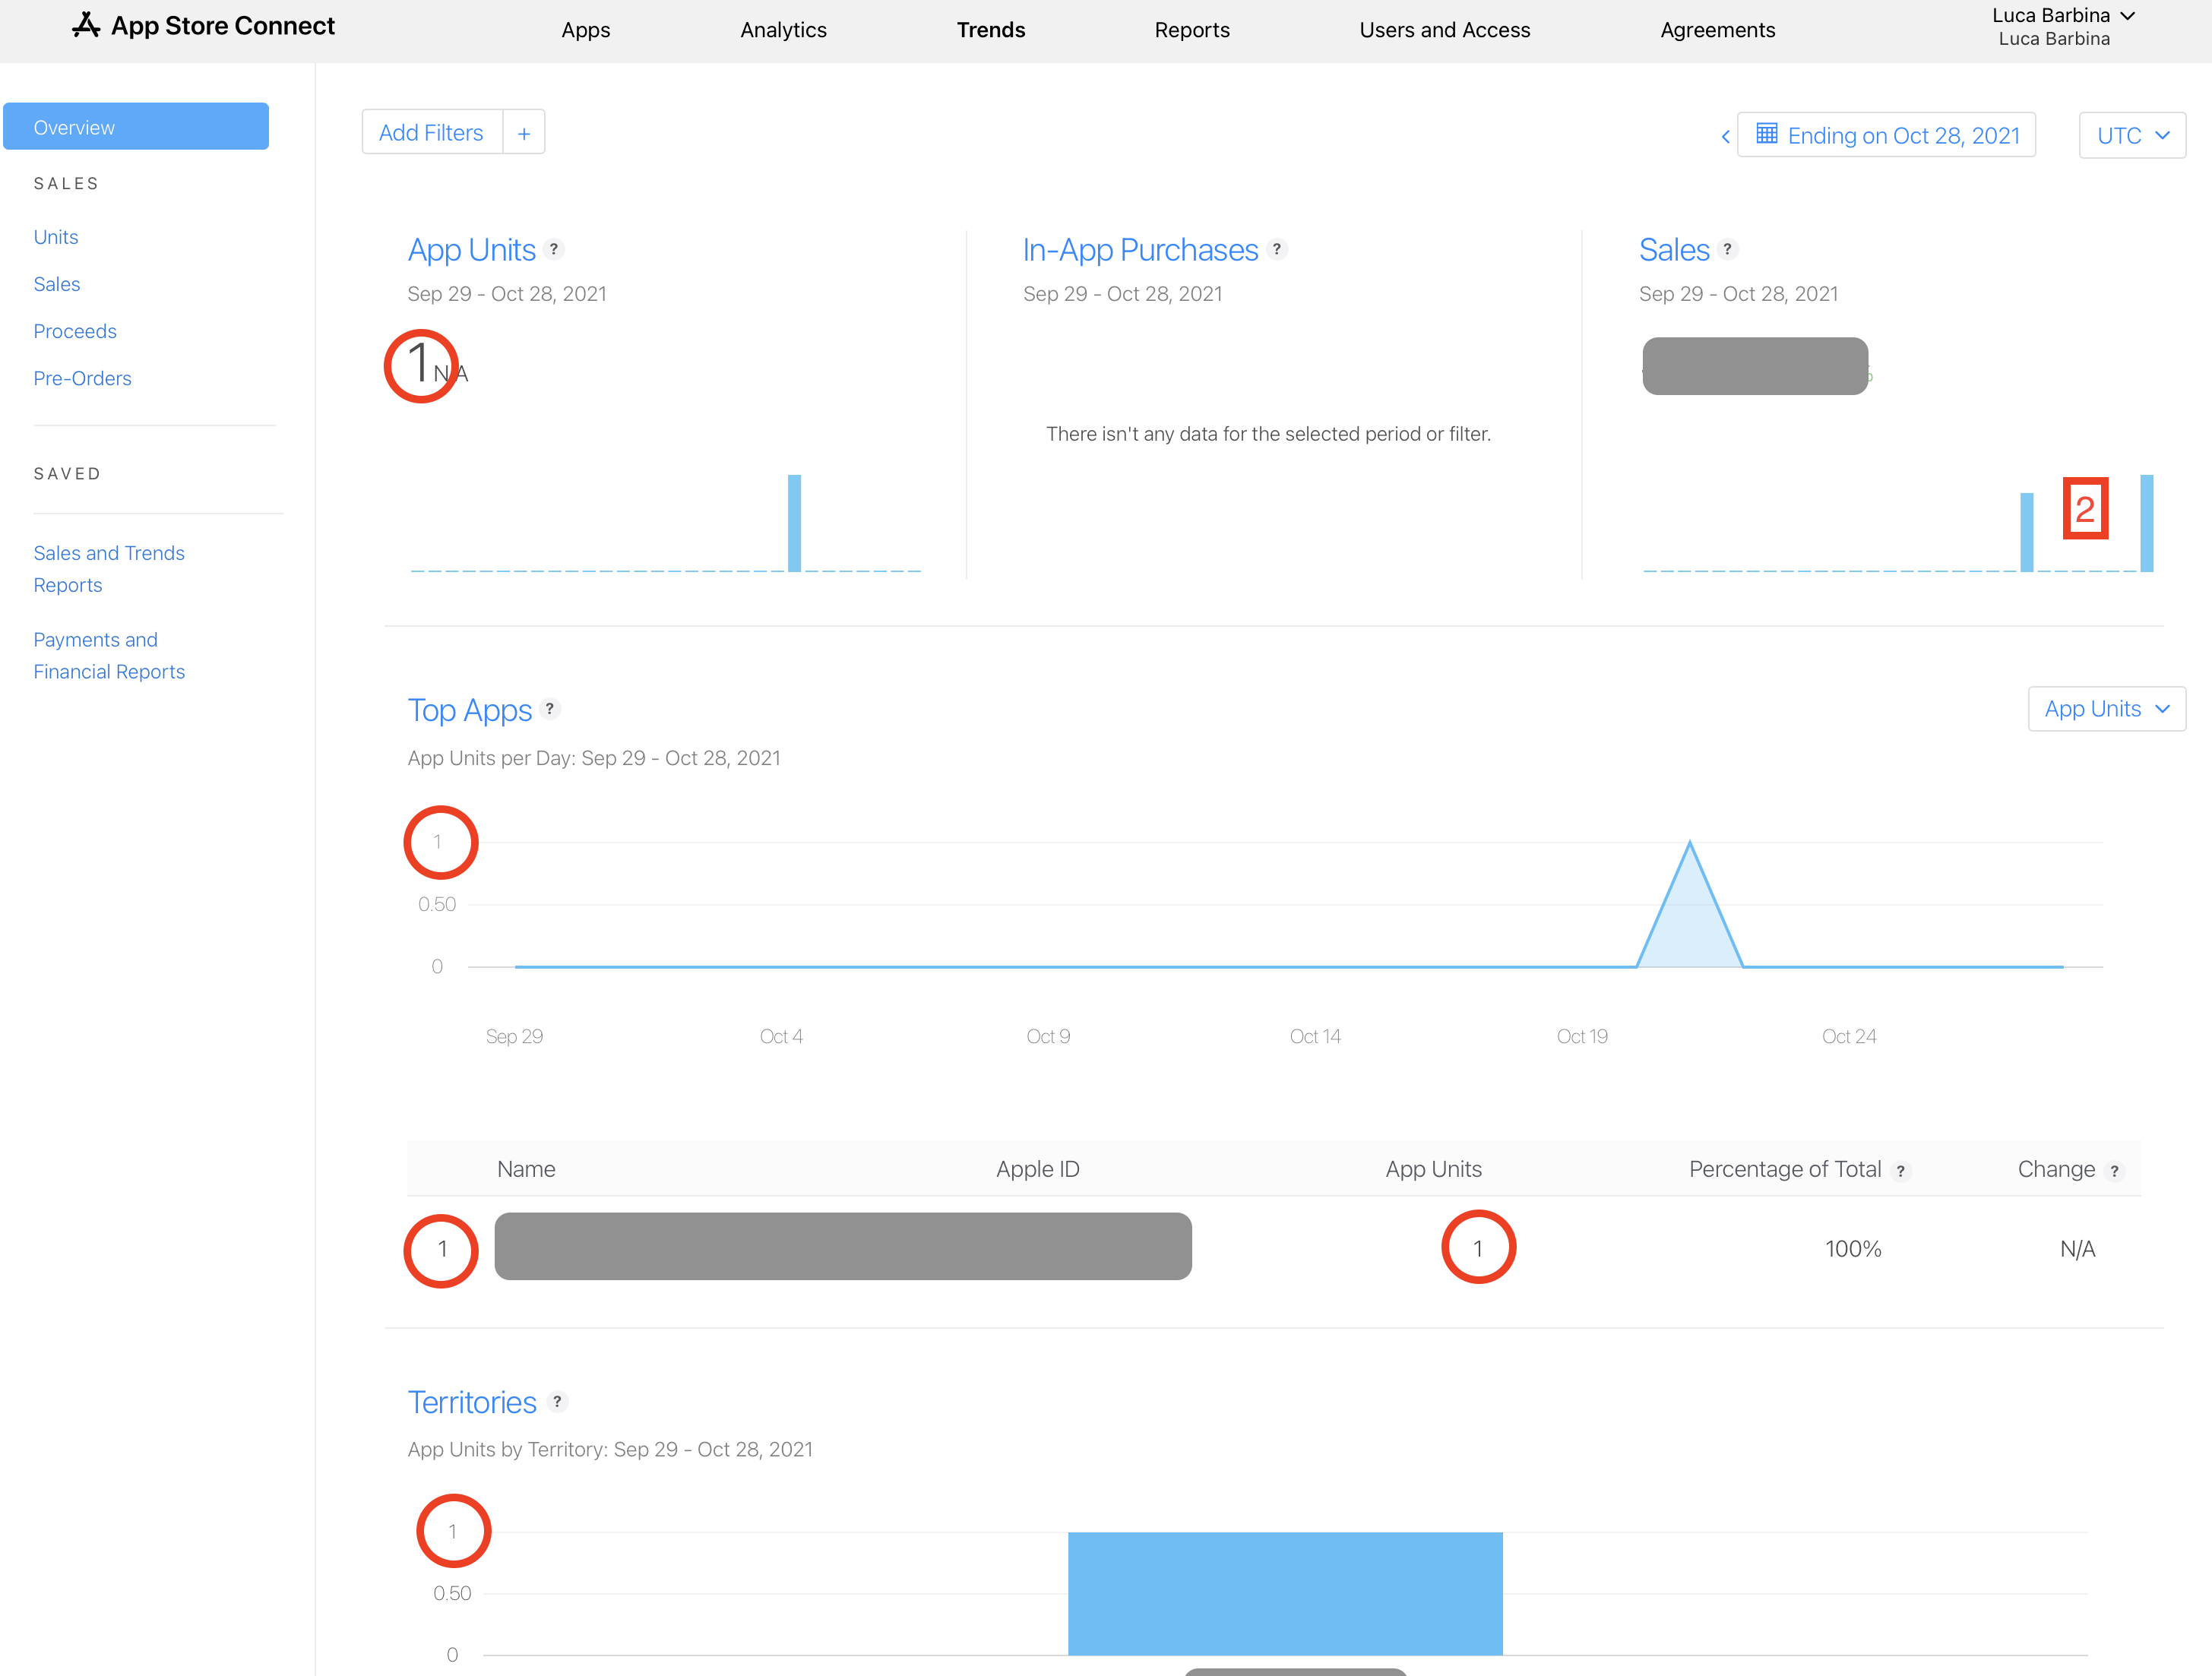Open the Change column help icon
2212x1676 pixels.
click(x=2114, y=1171)
